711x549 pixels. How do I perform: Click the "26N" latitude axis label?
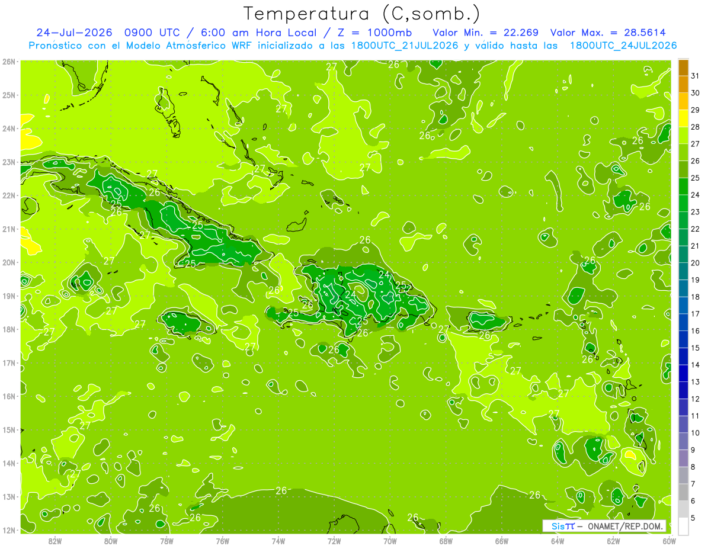(x=9, y=62)
